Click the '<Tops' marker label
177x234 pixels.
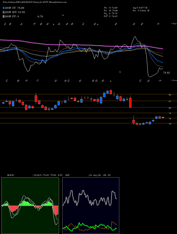tap(174, 24)
